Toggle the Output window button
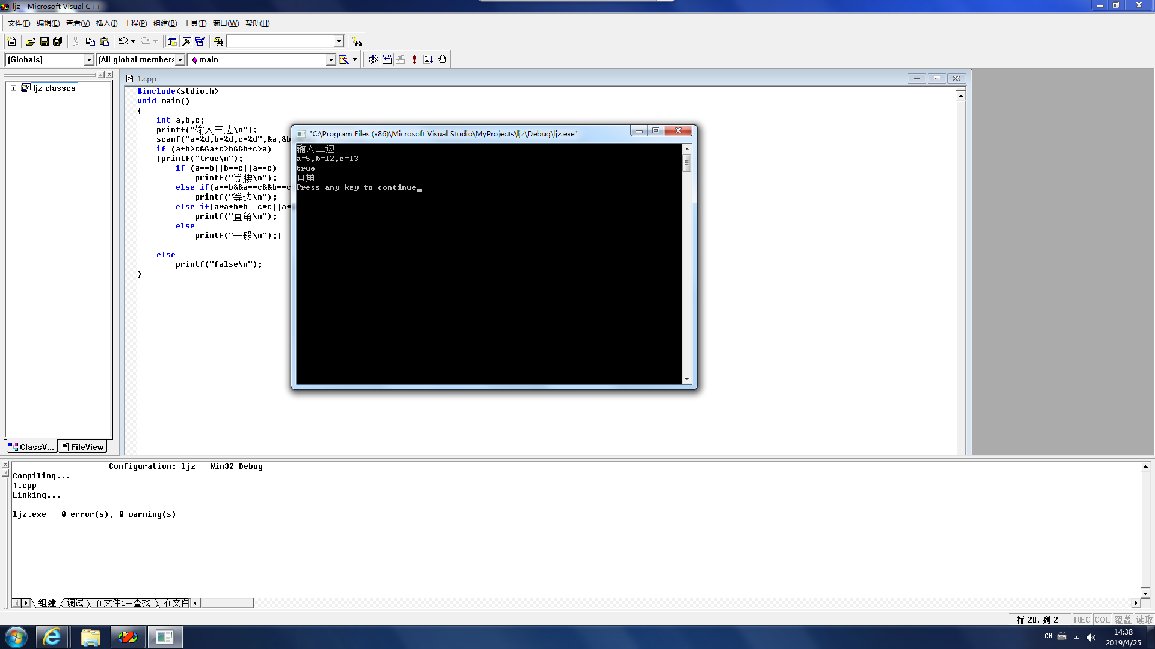This screenshot has height=649, width=1155. tap(186, 41)
